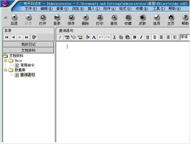Switch to 文档资料 section button
This screenshot has width=190, height=144.
point(28,50)
